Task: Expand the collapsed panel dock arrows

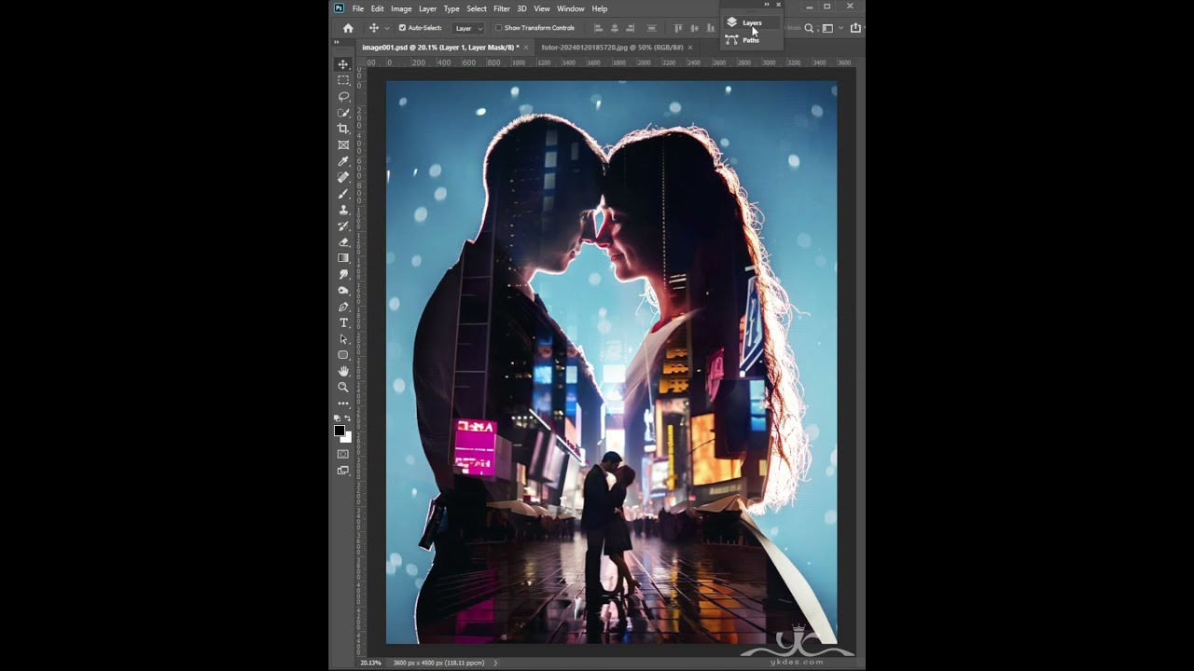Action: point(767,4)
